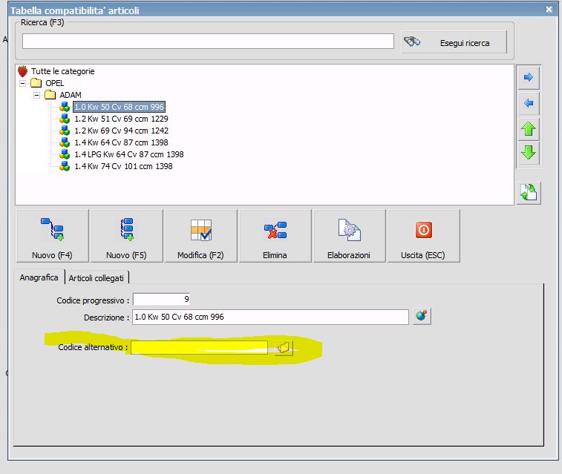Select the 1.4 Kw 74 Cv 101 ccm 1398 row
The image size is (562, 474).
pyautogui.click(x=123, y=165)
